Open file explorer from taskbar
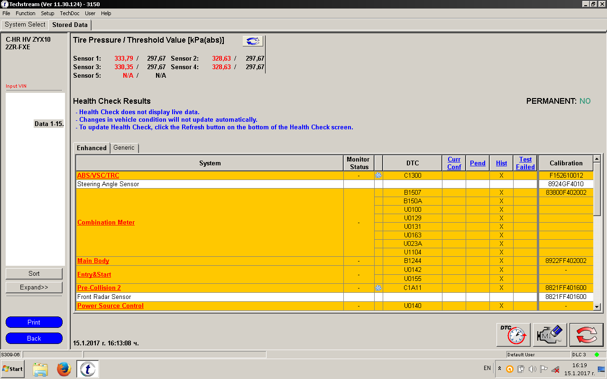 (40, 369)
